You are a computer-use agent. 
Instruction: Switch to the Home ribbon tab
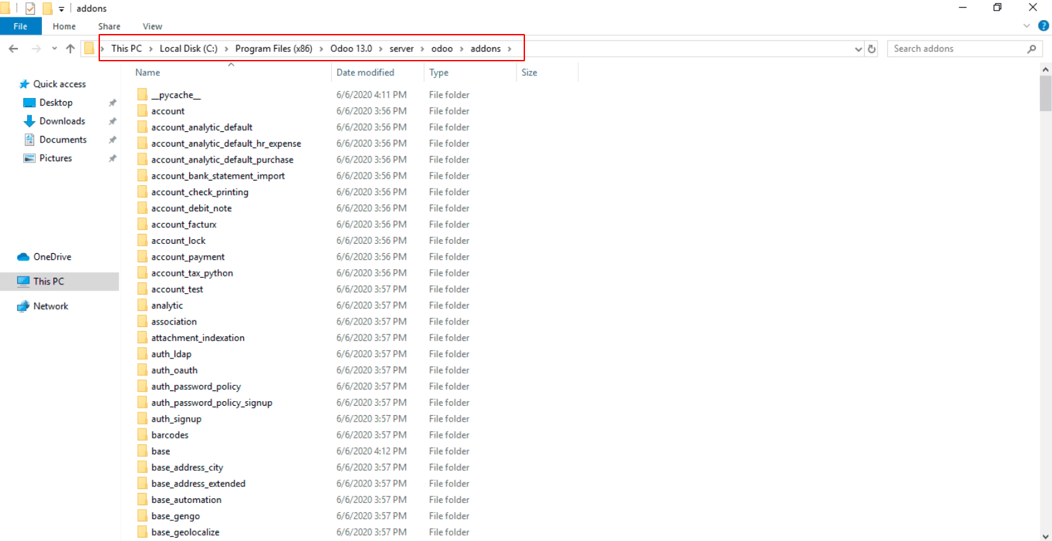[64, 26]
